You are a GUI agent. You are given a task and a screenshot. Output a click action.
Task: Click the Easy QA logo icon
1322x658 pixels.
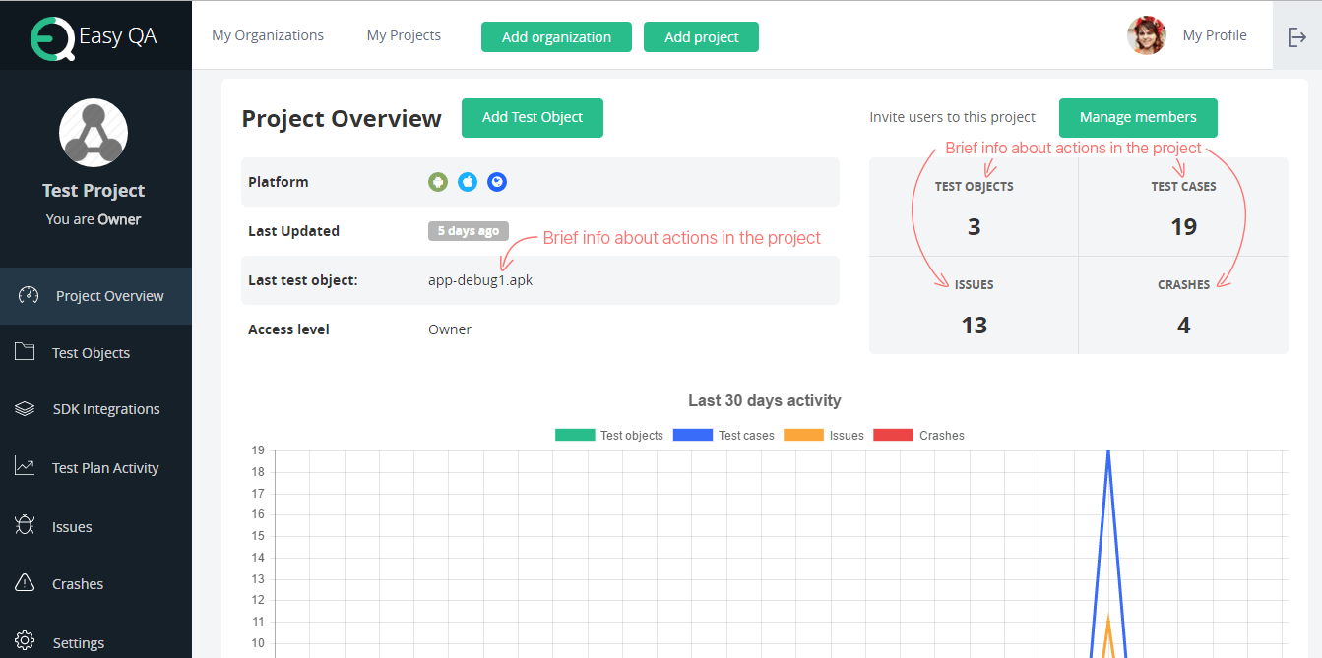[x=53, y=36]
